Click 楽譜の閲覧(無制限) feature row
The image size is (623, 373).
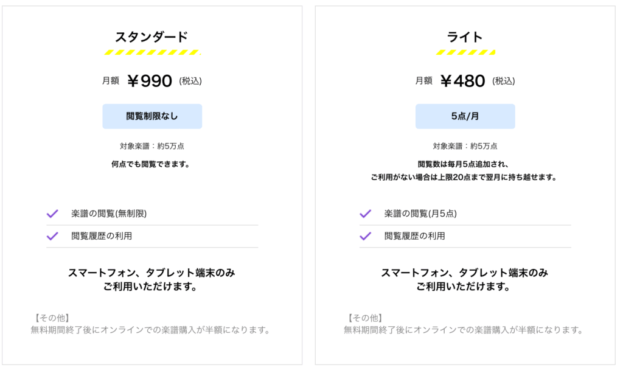pyautogui.click(x=152, y=214)
